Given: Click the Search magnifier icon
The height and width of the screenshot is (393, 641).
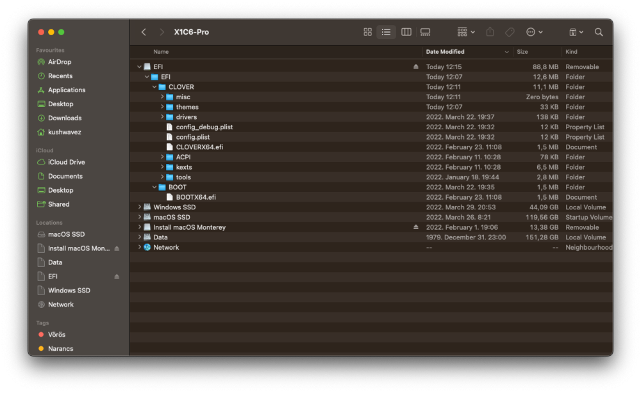Looking at the screenshot, I should click(599, 32).
